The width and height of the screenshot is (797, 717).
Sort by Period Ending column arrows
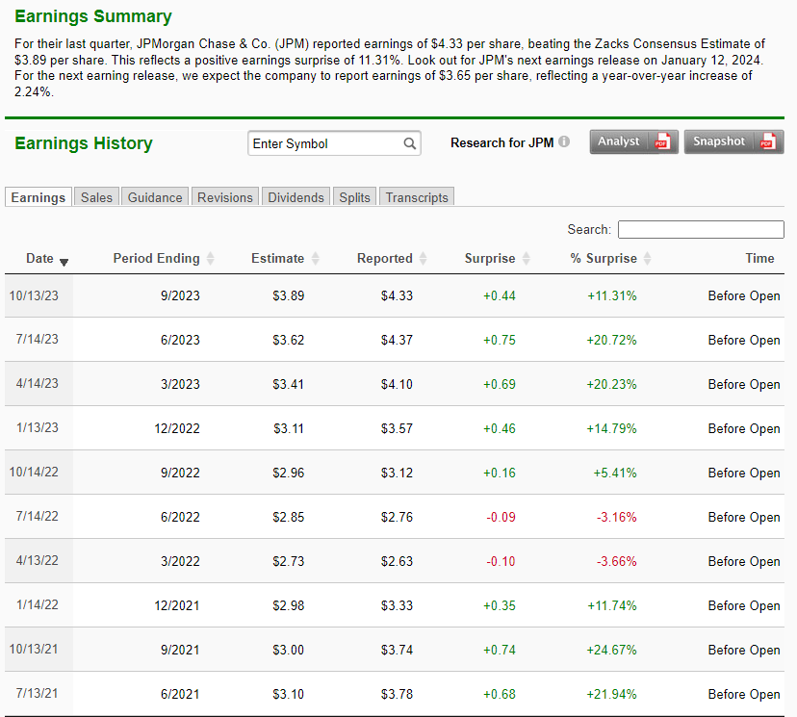[210, 259]
